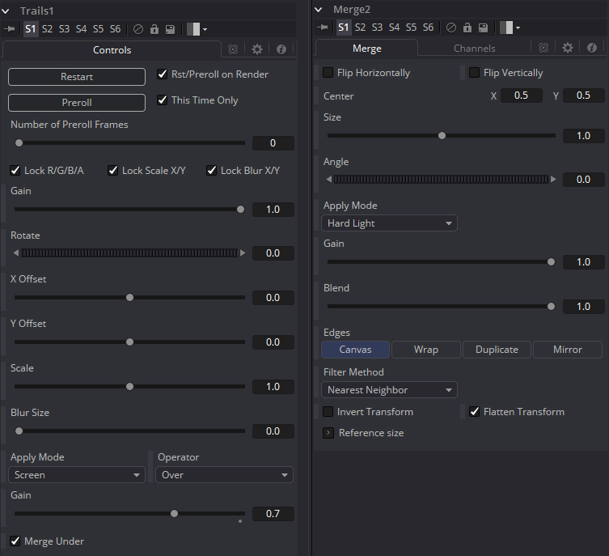Screen dimensions: 609x556
Task: Select S3 settings slot in Trails1
Action: tap(64, 29)
